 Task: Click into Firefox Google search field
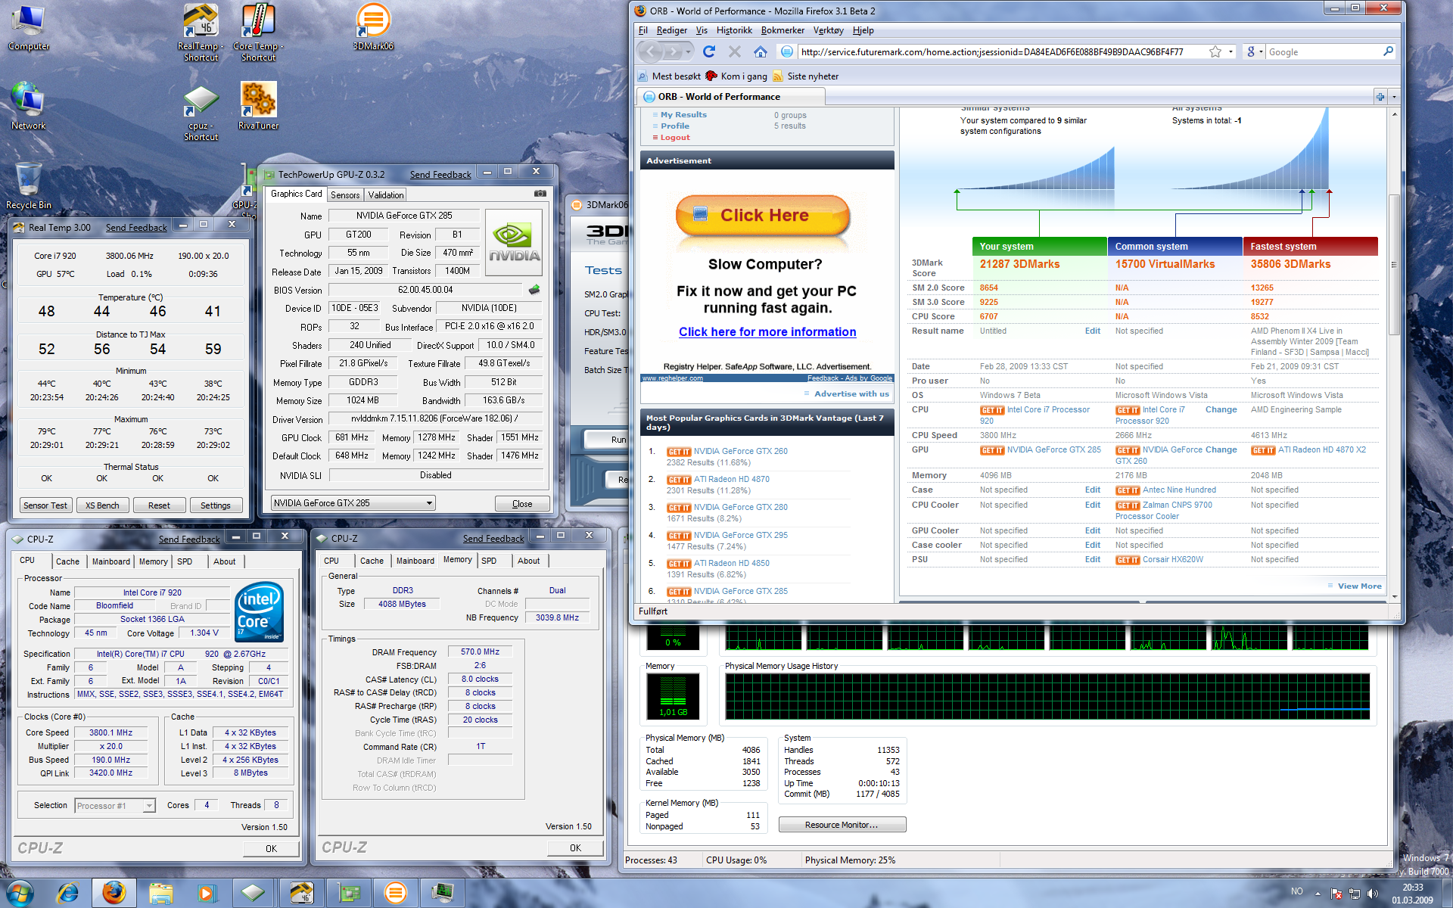tap(1323, 51)
